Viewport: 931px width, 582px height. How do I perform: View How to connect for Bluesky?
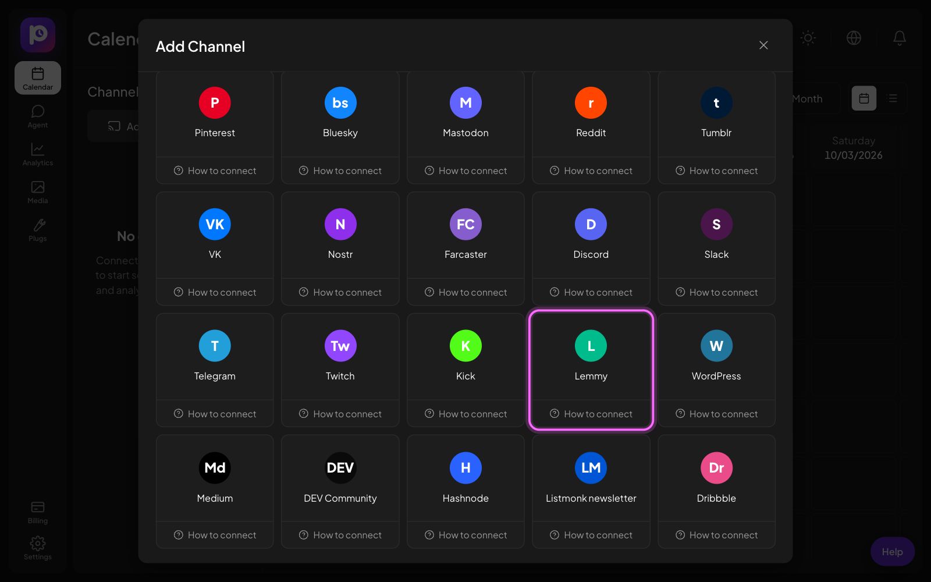(340, 171)
